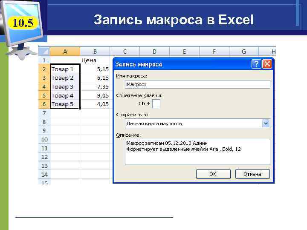Select row 1 header
Screen dimensions: 307x230
(44, 60)
